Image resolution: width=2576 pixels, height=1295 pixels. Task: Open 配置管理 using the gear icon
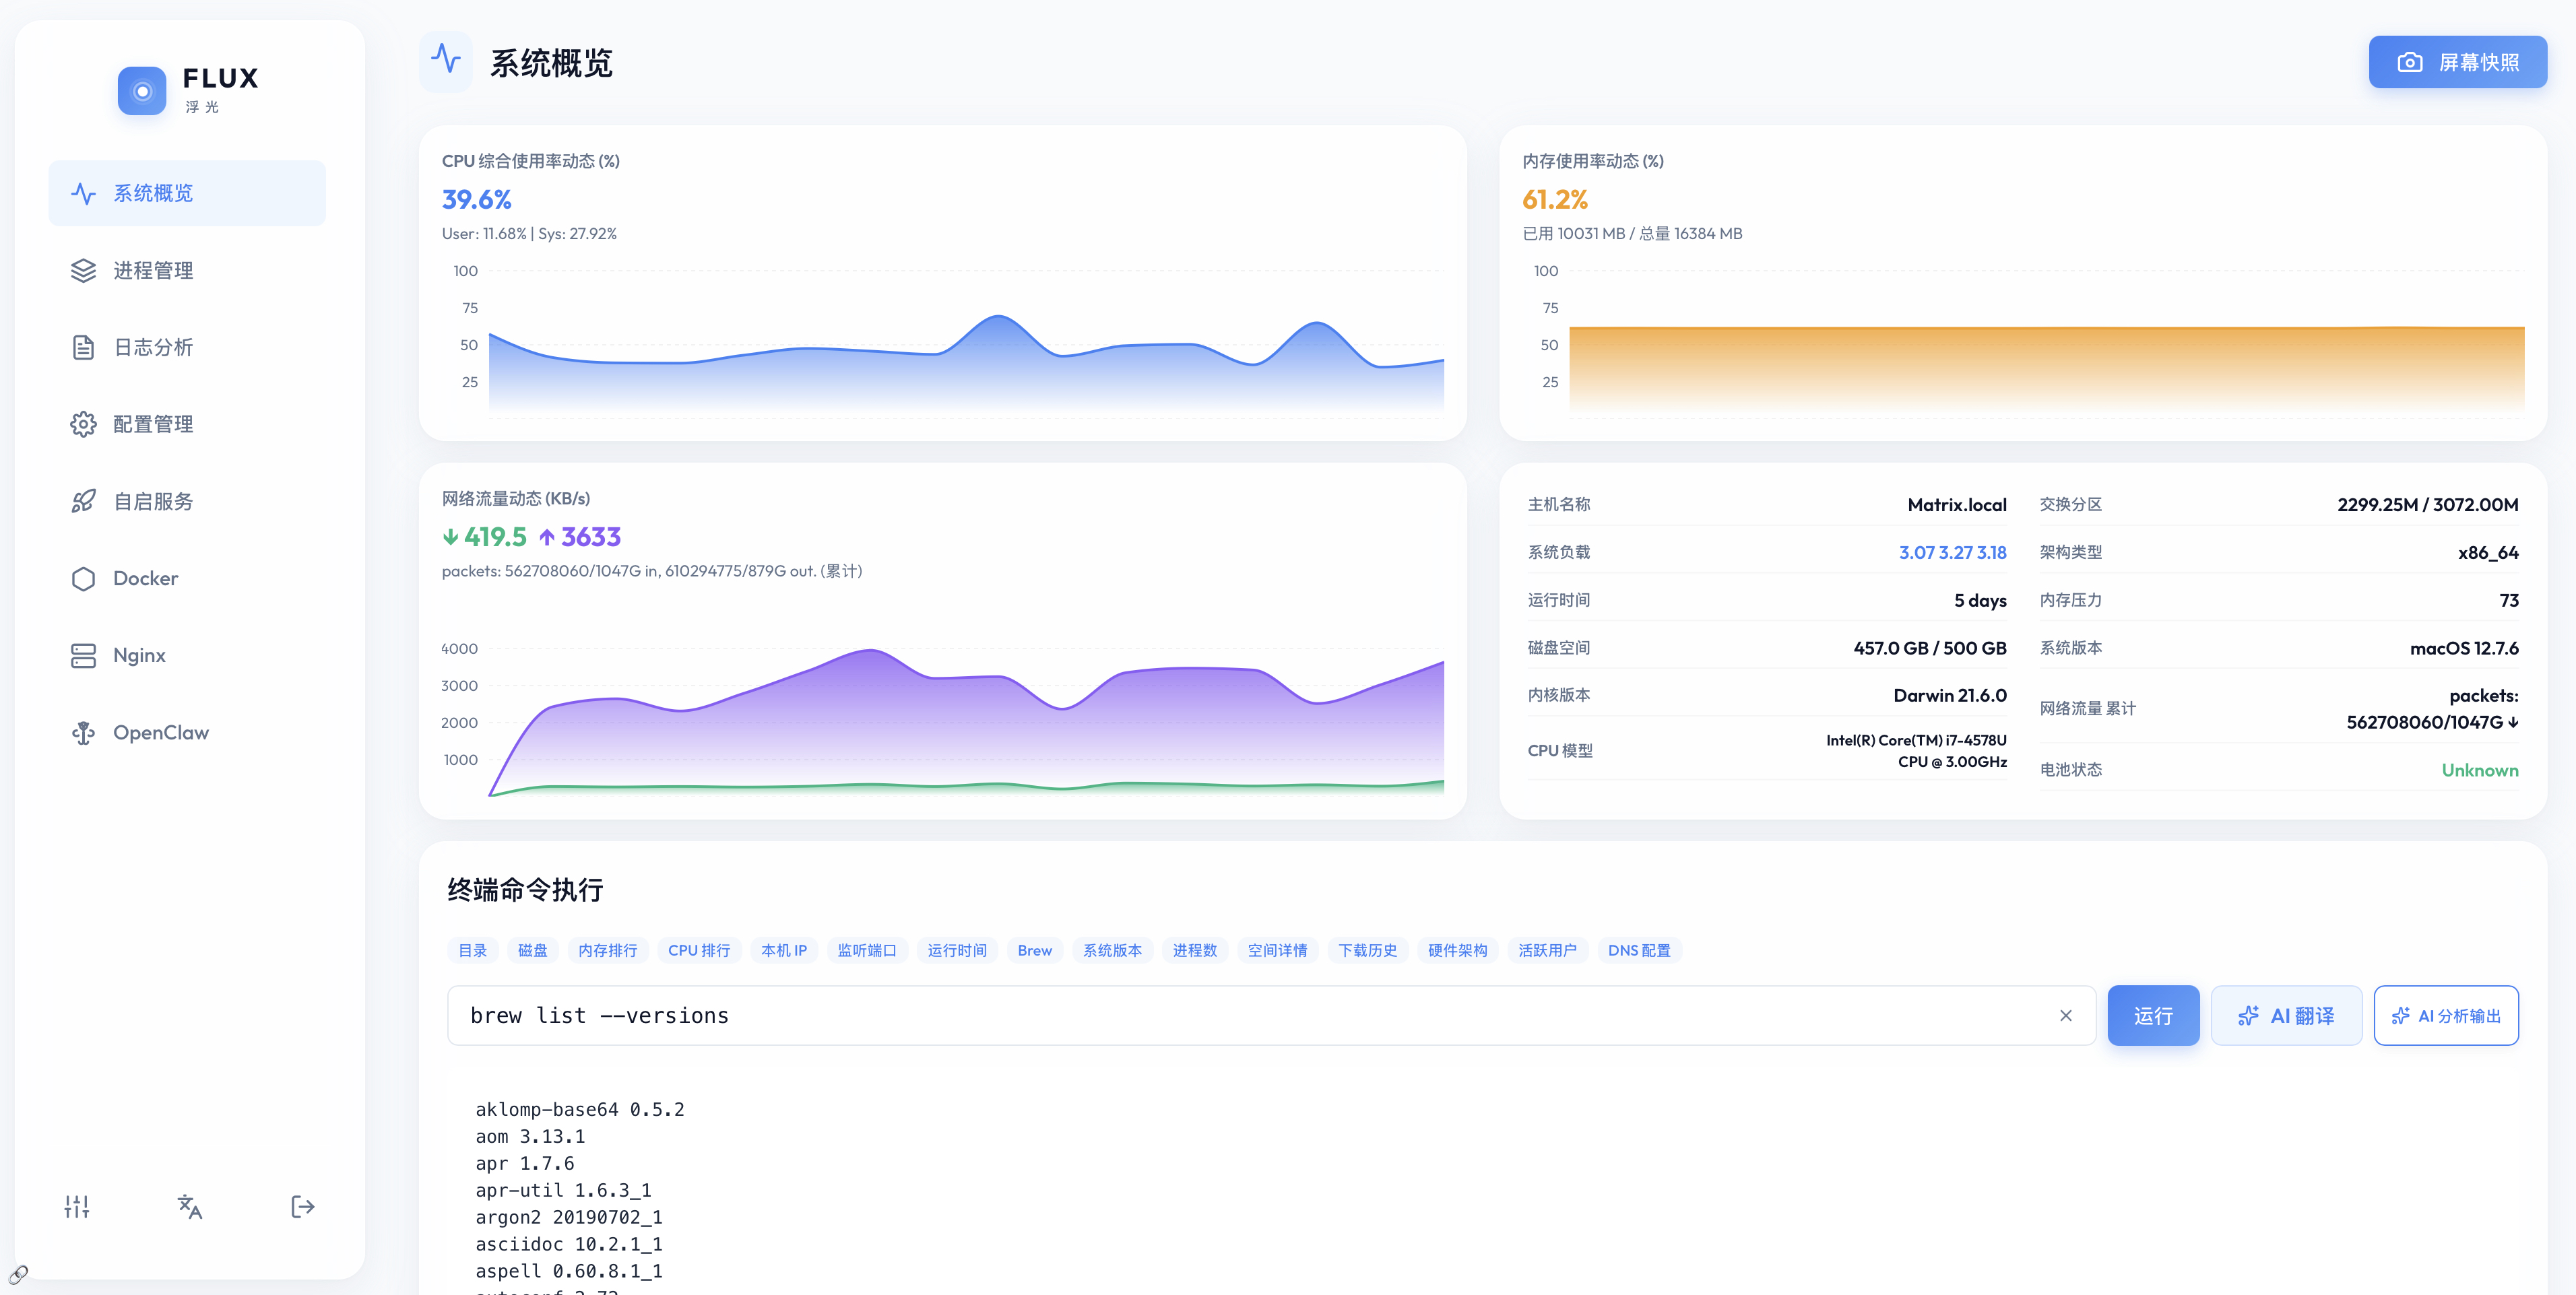83,424
